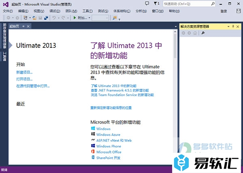Open the 分析(N) menu

(x=141, y=11)
